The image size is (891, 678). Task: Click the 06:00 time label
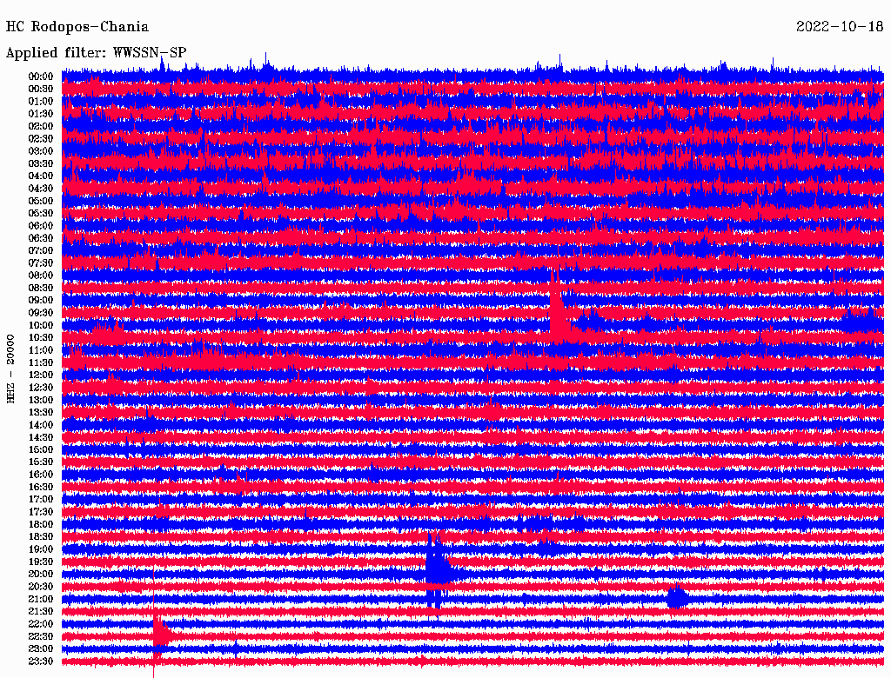[41, 225]
